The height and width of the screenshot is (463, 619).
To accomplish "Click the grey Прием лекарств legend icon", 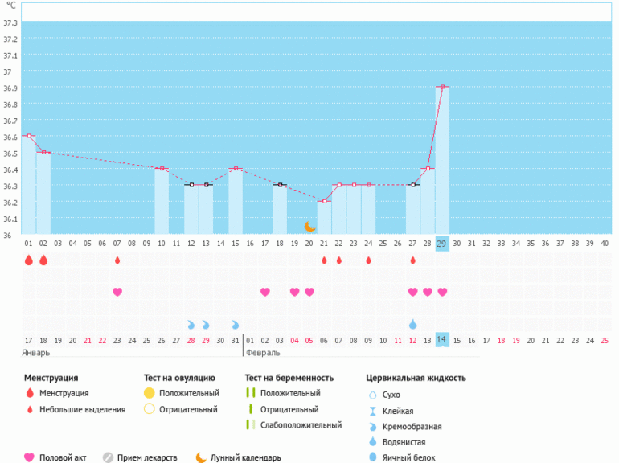I will point(108,457).
